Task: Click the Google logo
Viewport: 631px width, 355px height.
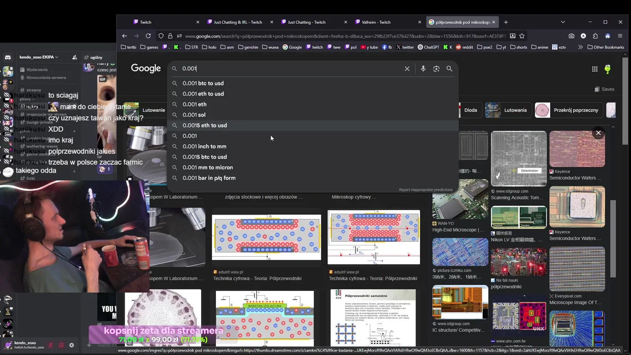Action: click(x=146, y=69)
